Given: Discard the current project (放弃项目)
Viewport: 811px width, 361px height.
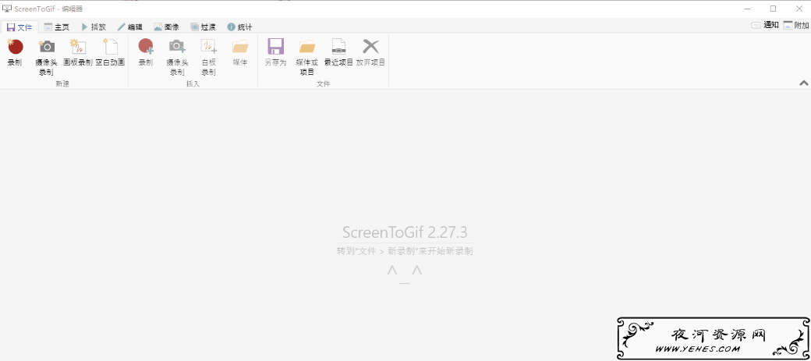Looking at the screenshot, I should (x=371, y=53).
